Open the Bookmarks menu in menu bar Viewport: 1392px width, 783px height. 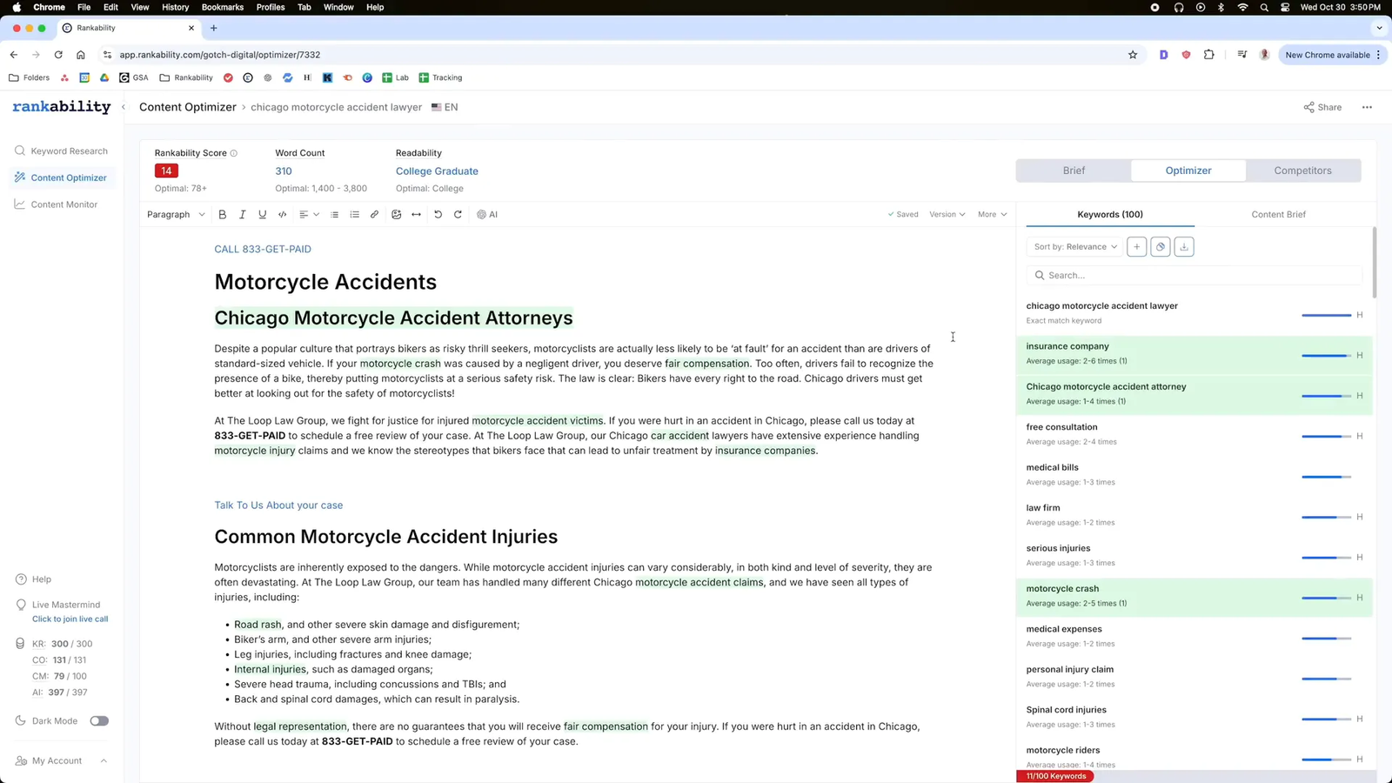click(x=223, y=7)
